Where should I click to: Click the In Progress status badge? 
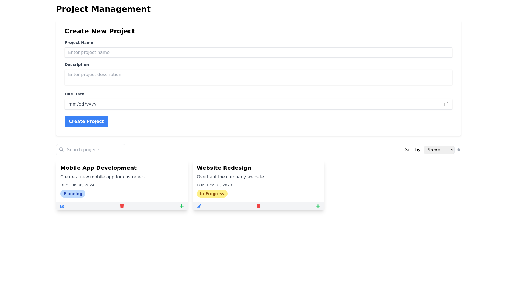click(212, 194)
